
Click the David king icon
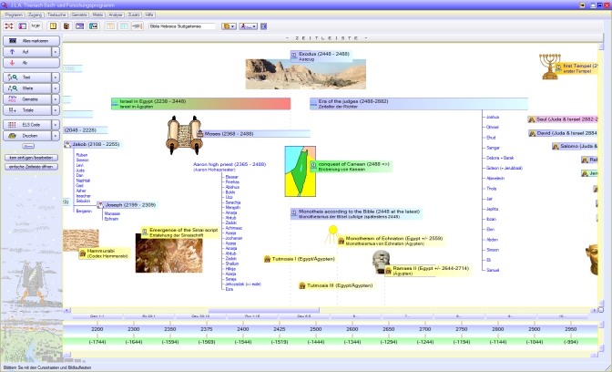(532, 134)
